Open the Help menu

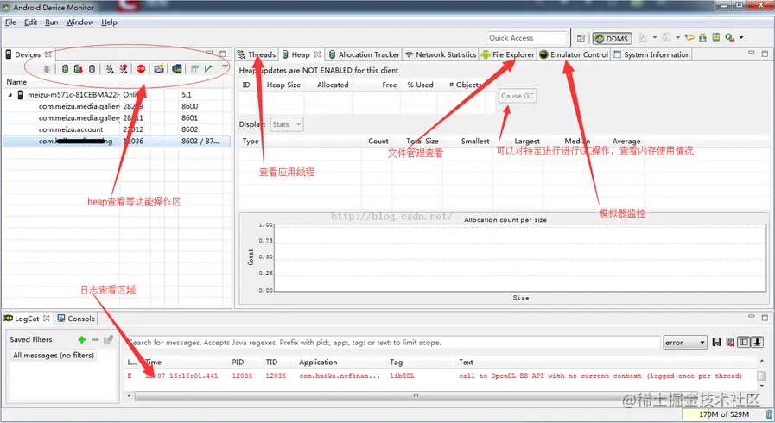click(109, 22)
